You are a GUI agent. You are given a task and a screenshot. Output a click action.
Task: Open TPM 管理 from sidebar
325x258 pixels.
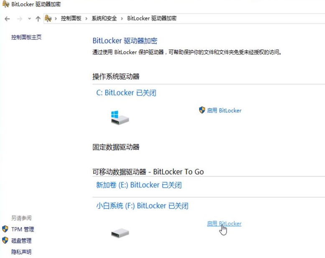[x=23, y=230]
